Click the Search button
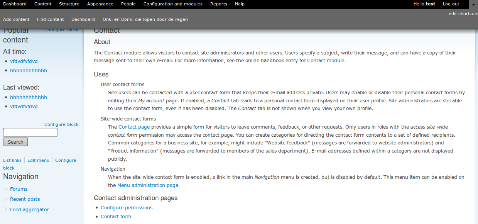 click(x=15, y=142)
